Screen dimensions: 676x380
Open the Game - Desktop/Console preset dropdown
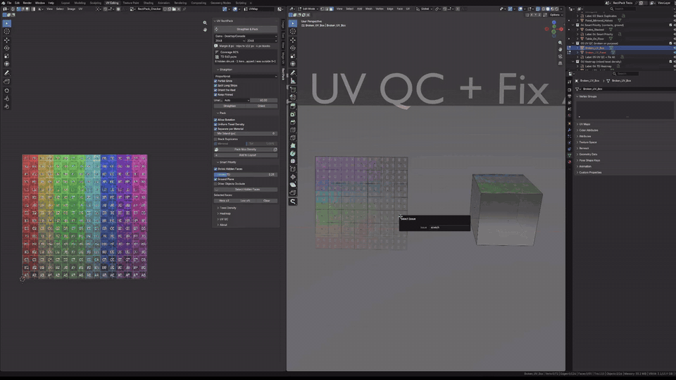pyautogui.click(x=246, y=36)
